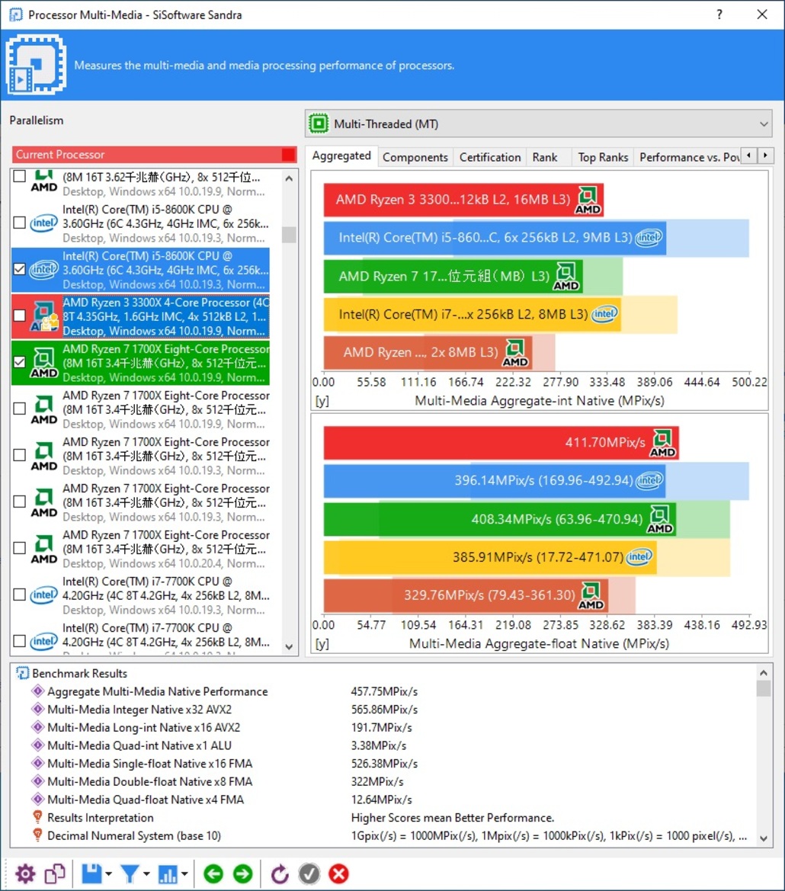Click the copy results icon

pos(55,874)
